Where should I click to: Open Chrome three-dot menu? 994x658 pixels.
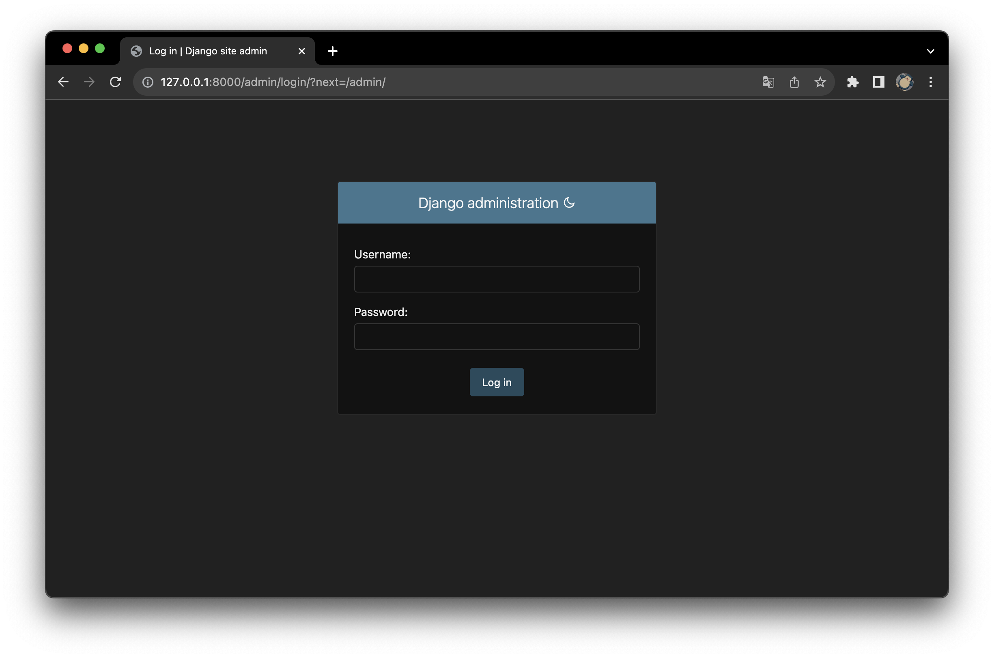click(x=930, y=82)
